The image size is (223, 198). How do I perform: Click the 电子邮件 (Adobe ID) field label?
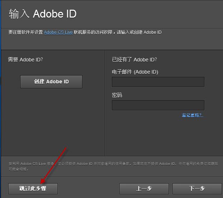[x=135, y=72]
